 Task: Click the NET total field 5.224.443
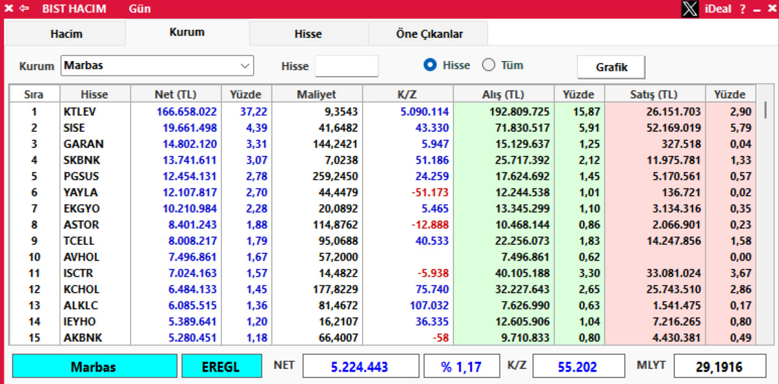361,367
